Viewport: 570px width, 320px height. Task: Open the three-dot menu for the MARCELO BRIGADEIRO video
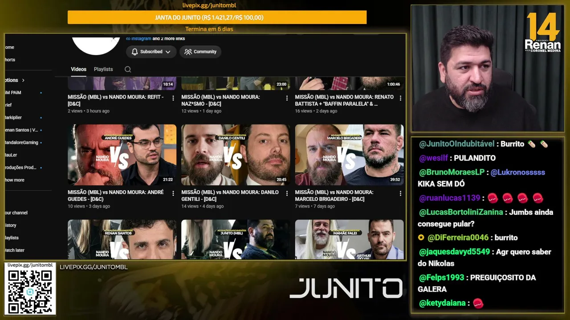[400, 194]
